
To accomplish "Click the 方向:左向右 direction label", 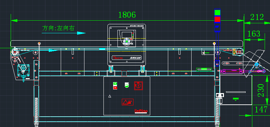I will click(x=58, y=28).
